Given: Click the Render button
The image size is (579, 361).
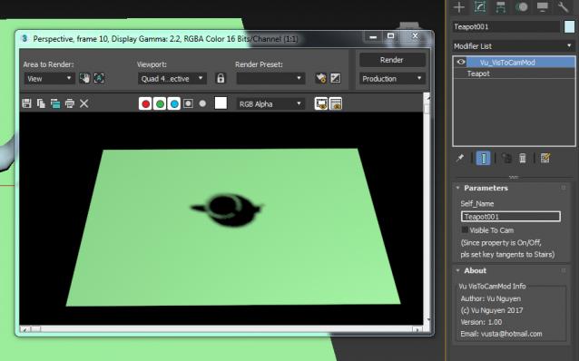Looking at the screenshot, I should [x=392, y=60].
